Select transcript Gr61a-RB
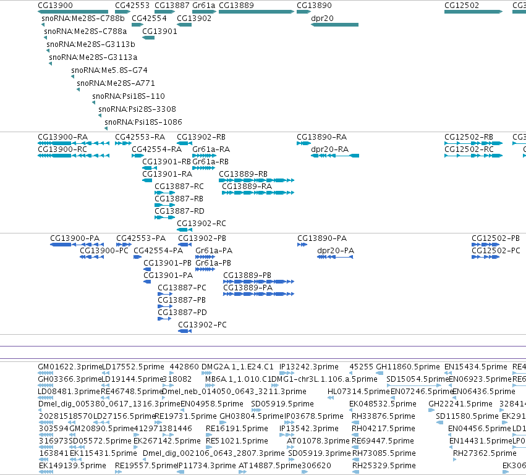The height and width of the screenshot is (475, 526). 203,168
